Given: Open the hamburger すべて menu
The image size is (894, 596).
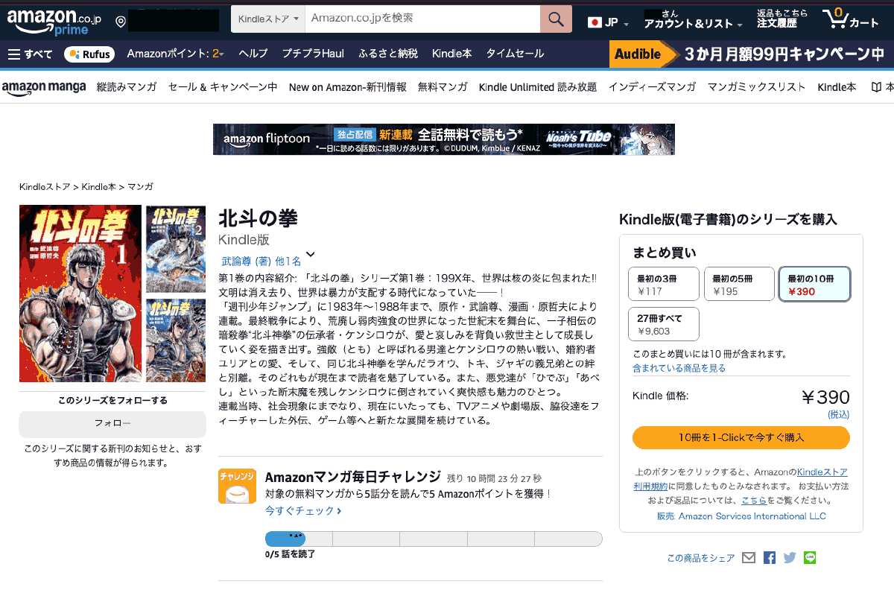Looking at the screenshot, I should [30, 54].
